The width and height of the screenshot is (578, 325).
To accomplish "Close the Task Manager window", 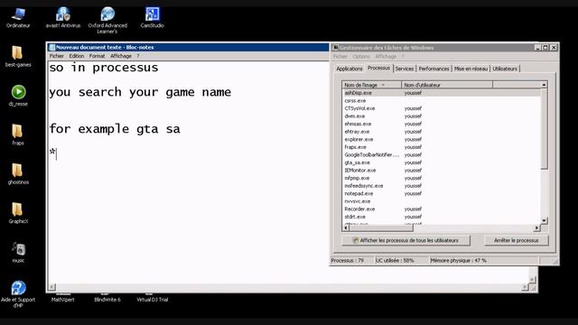I will point(554,48).
